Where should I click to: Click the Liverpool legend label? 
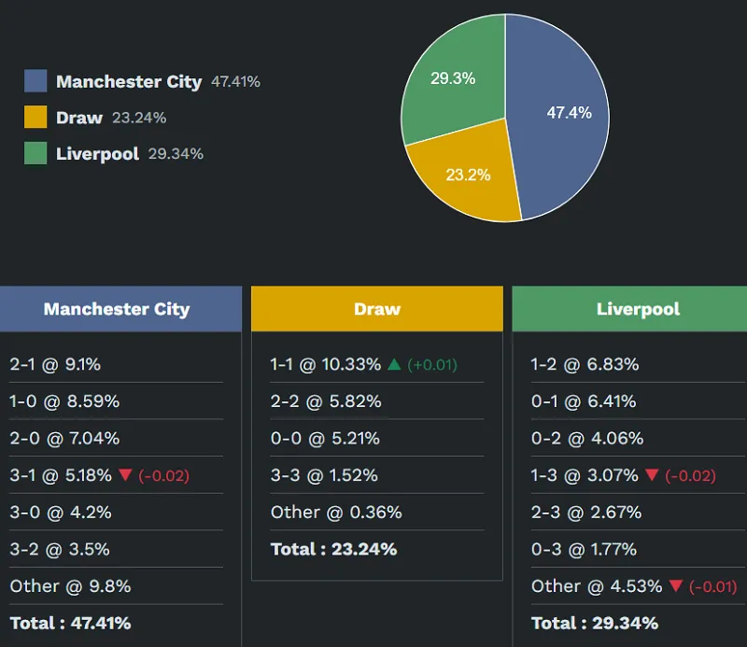pyautogui.click(x=97, y=153)
